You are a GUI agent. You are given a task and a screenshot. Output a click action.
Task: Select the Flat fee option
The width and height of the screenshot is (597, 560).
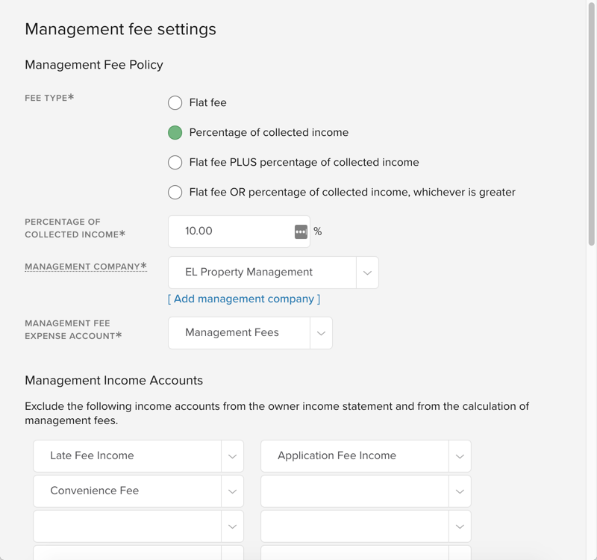[x=175, y=102]
